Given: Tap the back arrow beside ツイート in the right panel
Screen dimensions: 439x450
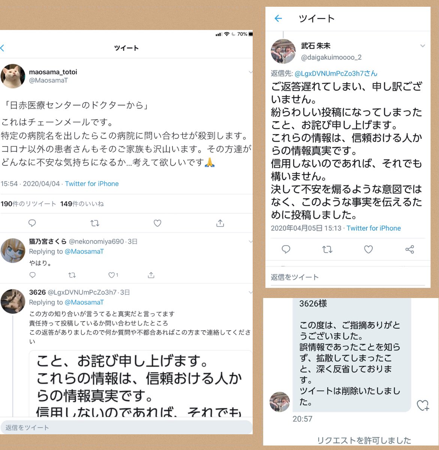Looking at the screenshot, I should [x=278, y=18].
